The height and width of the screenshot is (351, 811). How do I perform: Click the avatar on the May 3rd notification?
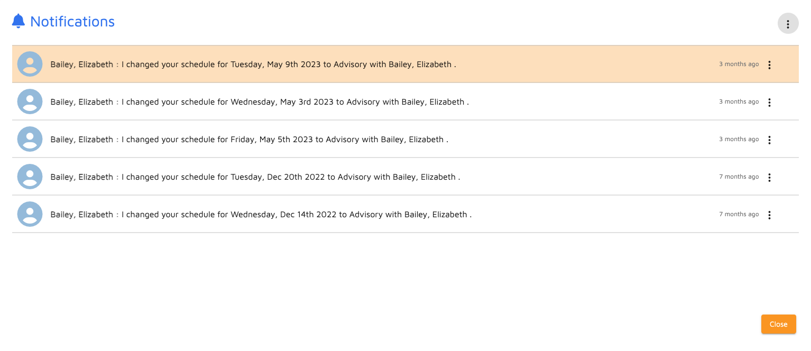(x=30, y=101)
